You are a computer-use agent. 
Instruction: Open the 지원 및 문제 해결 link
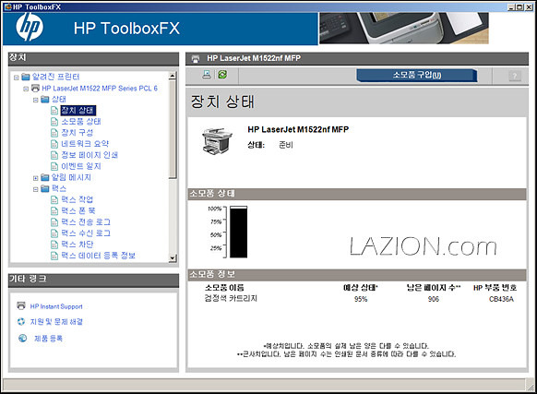point(56,322)
